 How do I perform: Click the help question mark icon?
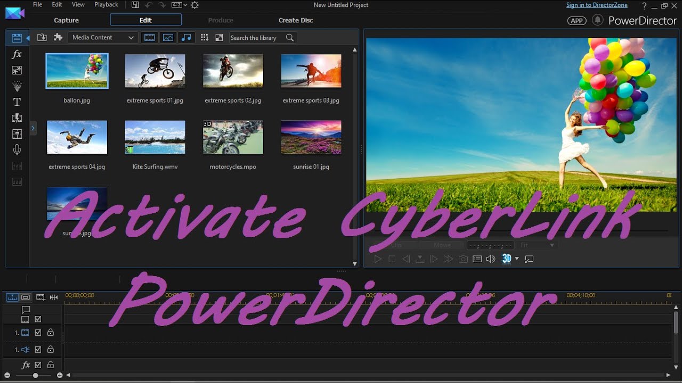pos(644,5)
